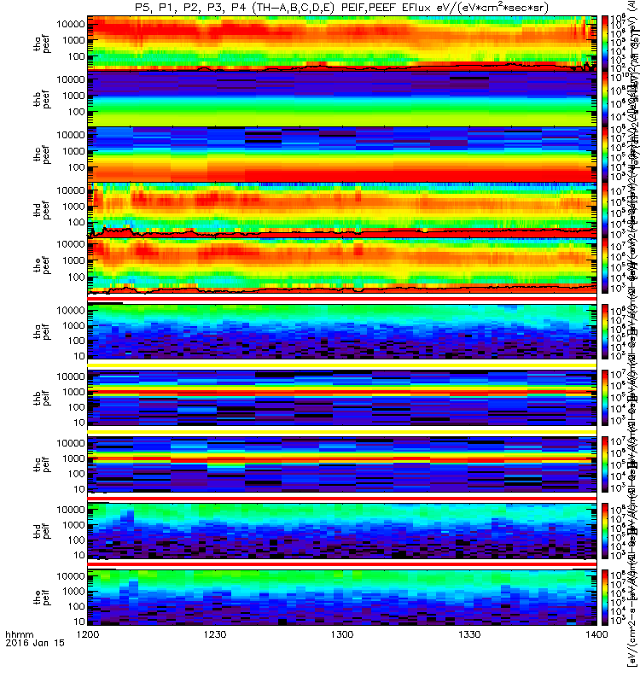
Task: Click inside the 'the peif' ion spectrogram
Action: 342,598
